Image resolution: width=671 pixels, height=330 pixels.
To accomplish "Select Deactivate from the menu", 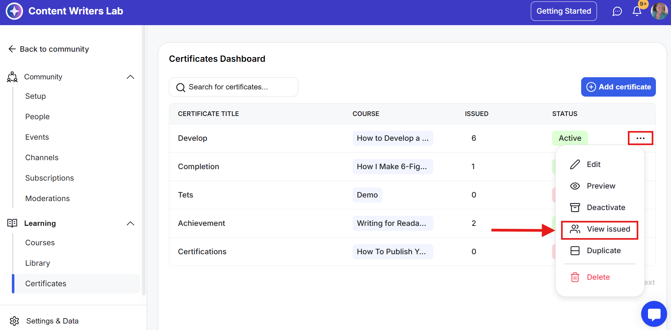I will 606,208.
